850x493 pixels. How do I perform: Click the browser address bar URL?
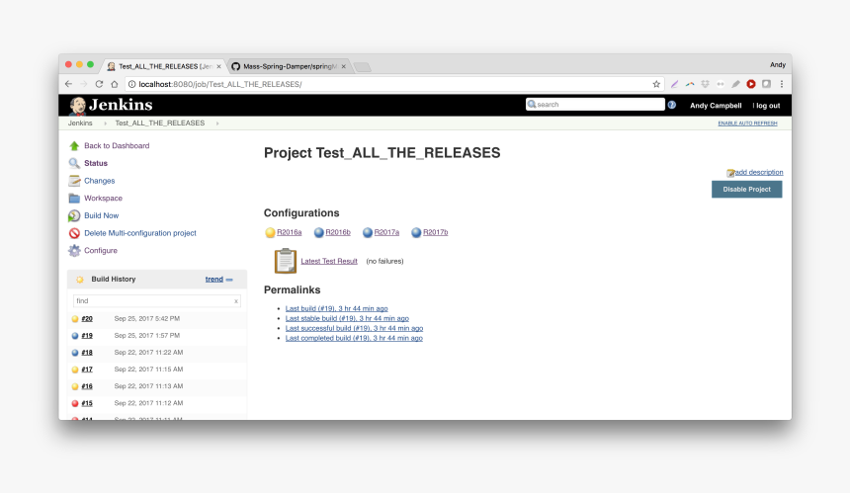click(x=220, y=84)
